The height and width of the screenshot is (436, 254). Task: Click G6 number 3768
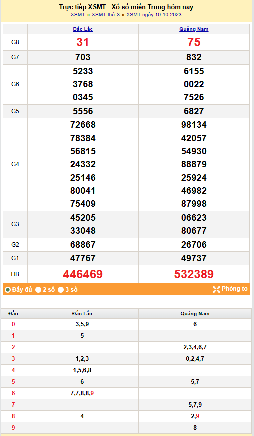click(83, 84)
